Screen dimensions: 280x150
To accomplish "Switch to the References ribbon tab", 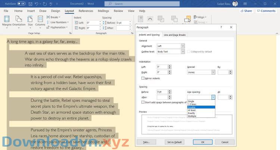I will click(x=86, y=11).
